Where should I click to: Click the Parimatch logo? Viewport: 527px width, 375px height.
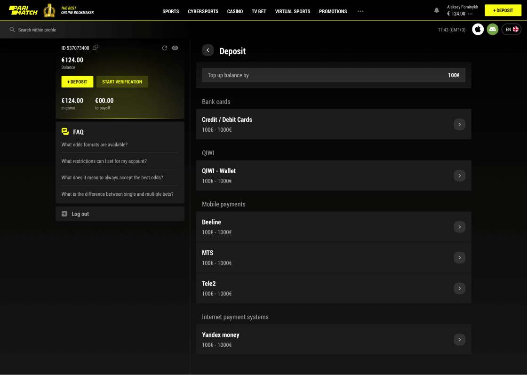[x=23, y=10]
